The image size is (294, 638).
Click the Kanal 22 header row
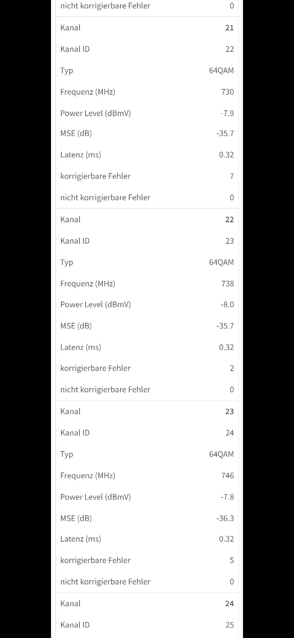(x=147, y=219)
